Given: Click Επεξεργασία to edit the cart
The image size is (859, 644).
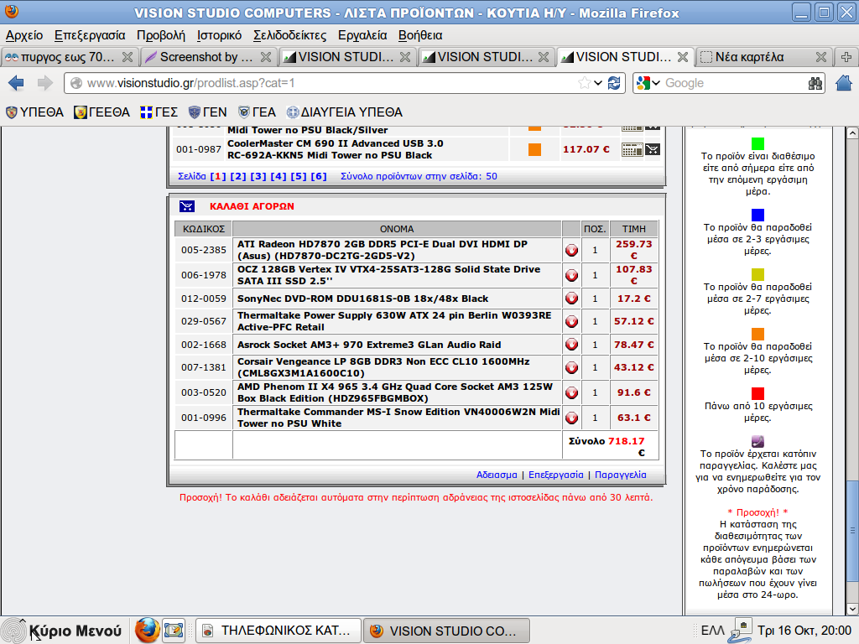Looking at the screenshot, I should point(555,475).
